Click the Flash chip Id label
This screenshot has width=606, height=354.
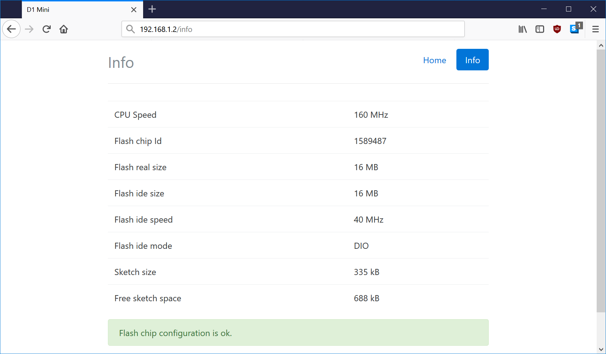138,141
